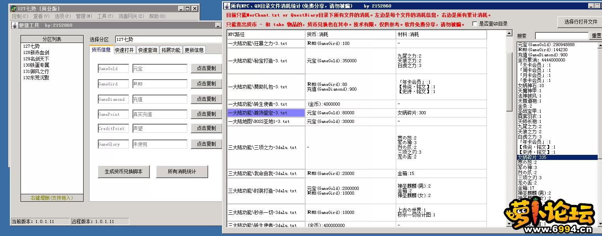The height and width of the screenshot is (236, 602).
Task: Switch to the 货币信息 tab
Action: click(101, 50)
